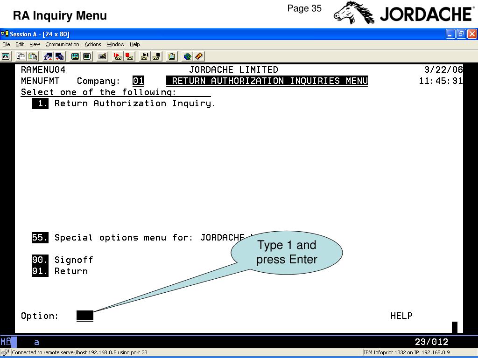Open the View menu
The image size is (478, 358).
35,44
